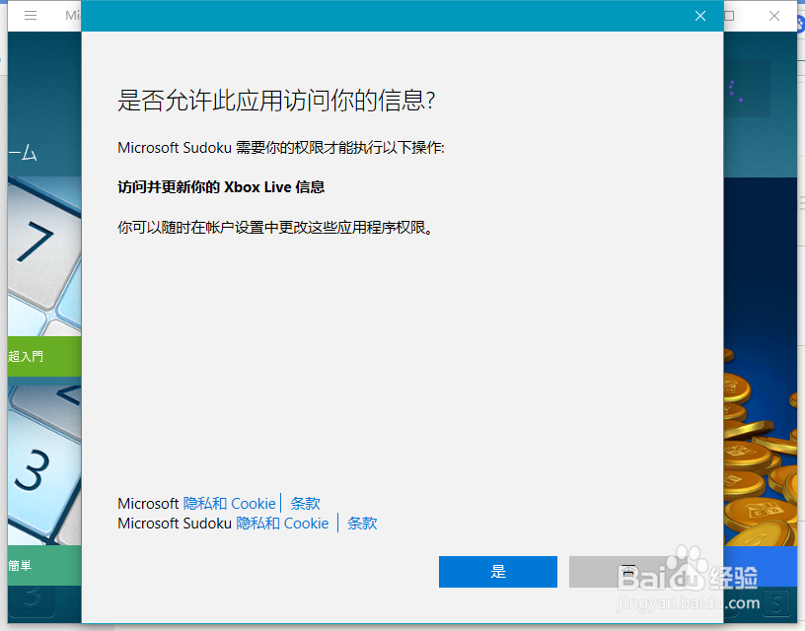Maximize the Microsoft Sudoku background window
Screen dimensions: 805x631
(x=729, y=16)
